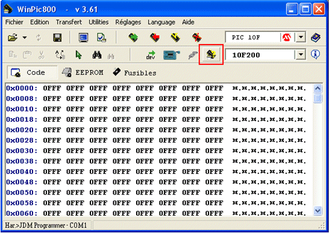
Task: Open the 10F200 device dropdown arrow
Action: click(301, 55)
